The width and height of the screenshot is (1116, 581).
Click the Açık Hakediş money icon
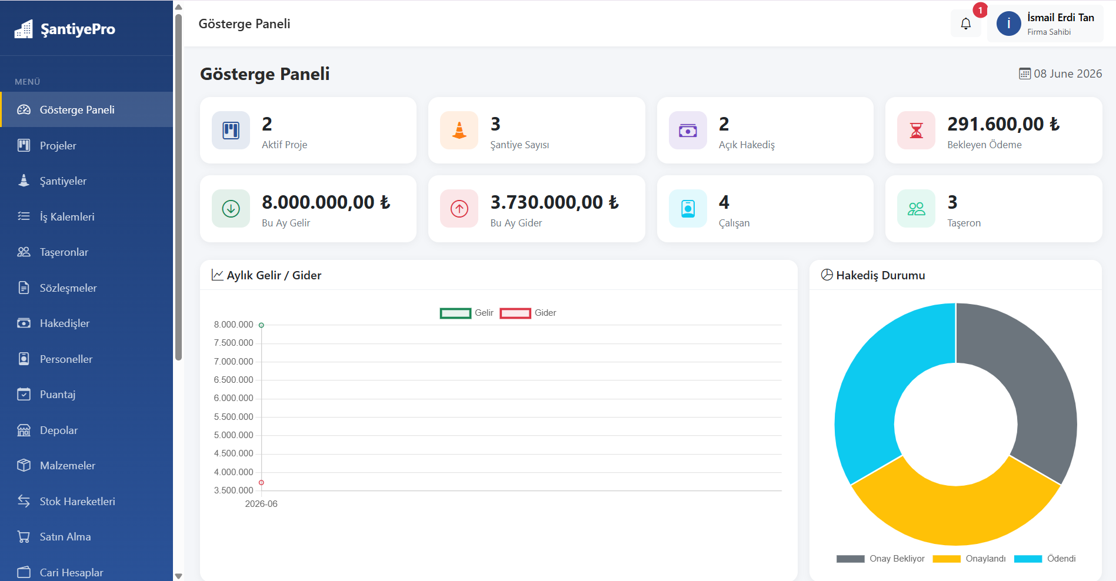click(688, 130)
